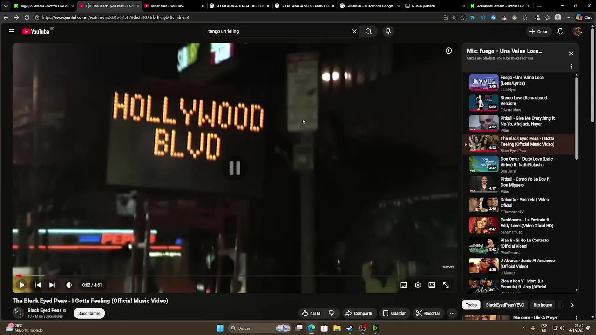The height and width of the screenshot is (335, 596).
Task: Clear the search box text
Action: 354,32
